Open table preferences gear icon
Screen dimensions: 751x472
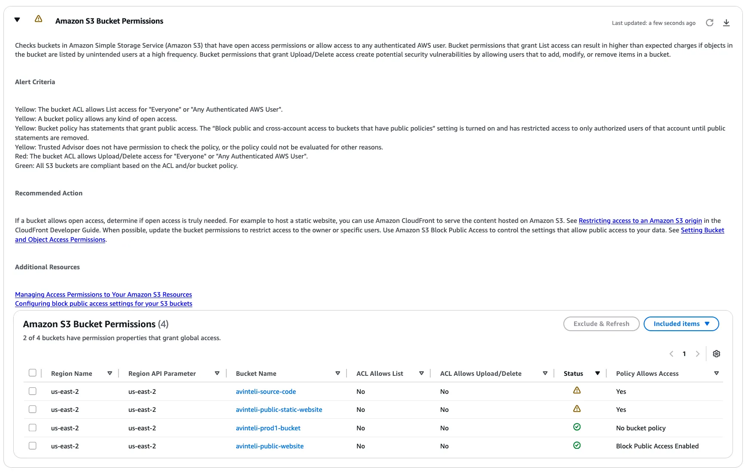[x=716, y=354]
